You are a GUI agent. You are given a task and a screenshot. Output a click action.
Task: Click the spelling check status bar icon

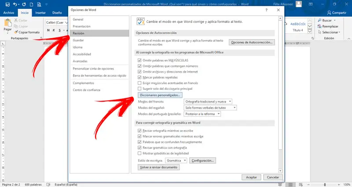48,184
